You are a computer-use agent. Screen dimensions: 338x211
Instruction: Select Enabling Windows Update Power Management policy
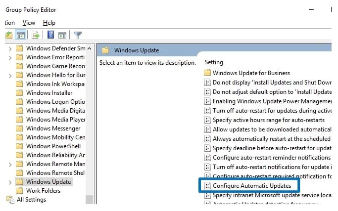(x=268, y=101)
